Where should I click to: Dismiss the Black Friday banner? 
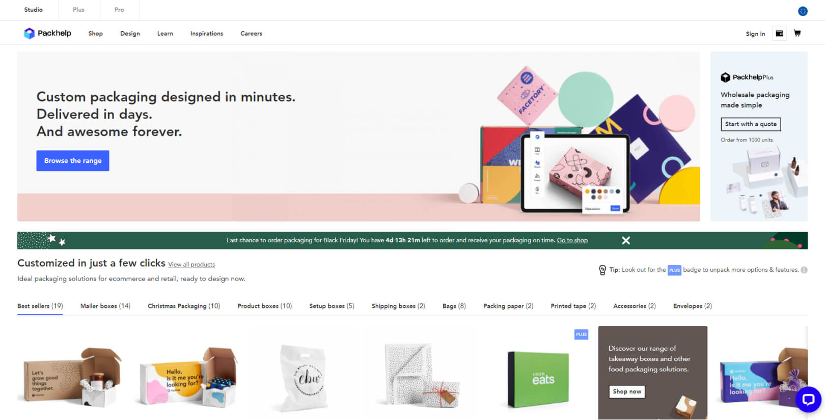[x=626, y=240]
